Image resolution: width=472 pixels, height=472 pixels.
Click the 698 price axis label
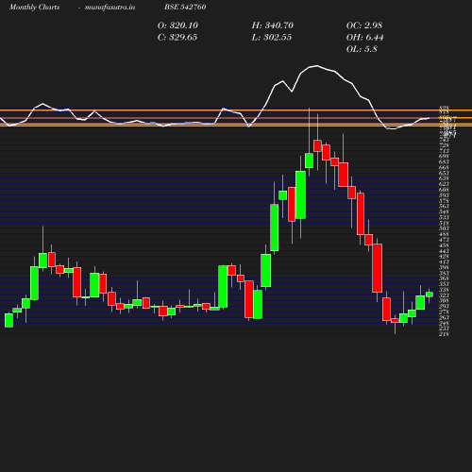[x=444, y=157]
